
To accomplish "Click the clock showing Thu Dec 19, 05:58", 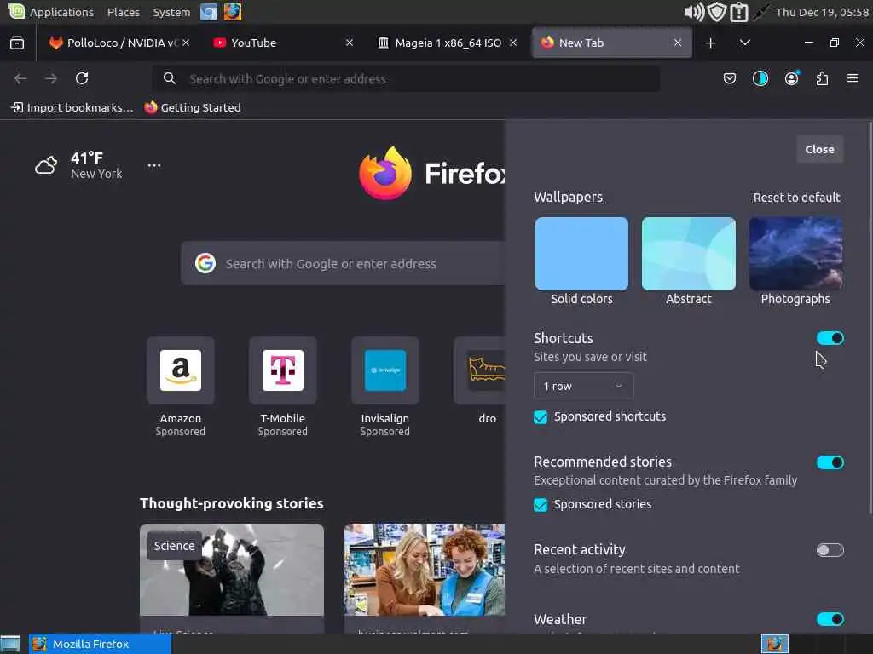I will pyautogui.click(x=822, y=12).
